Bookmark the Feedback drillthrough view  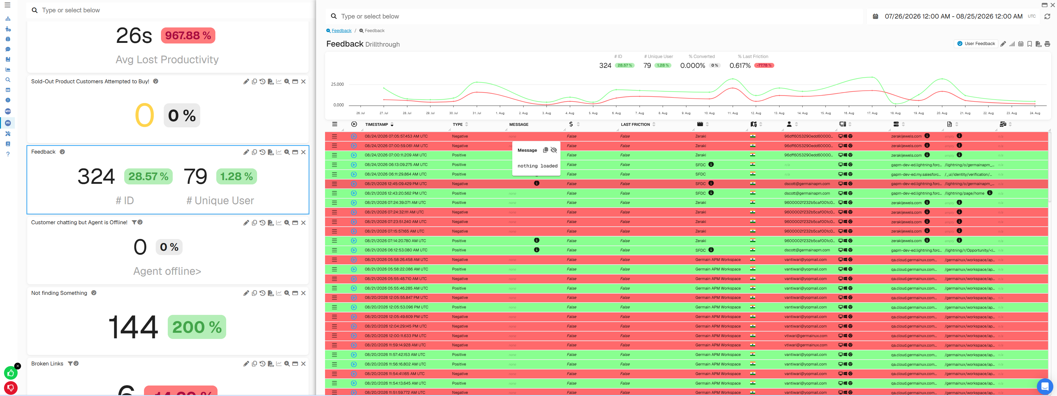click(1030, 44)
